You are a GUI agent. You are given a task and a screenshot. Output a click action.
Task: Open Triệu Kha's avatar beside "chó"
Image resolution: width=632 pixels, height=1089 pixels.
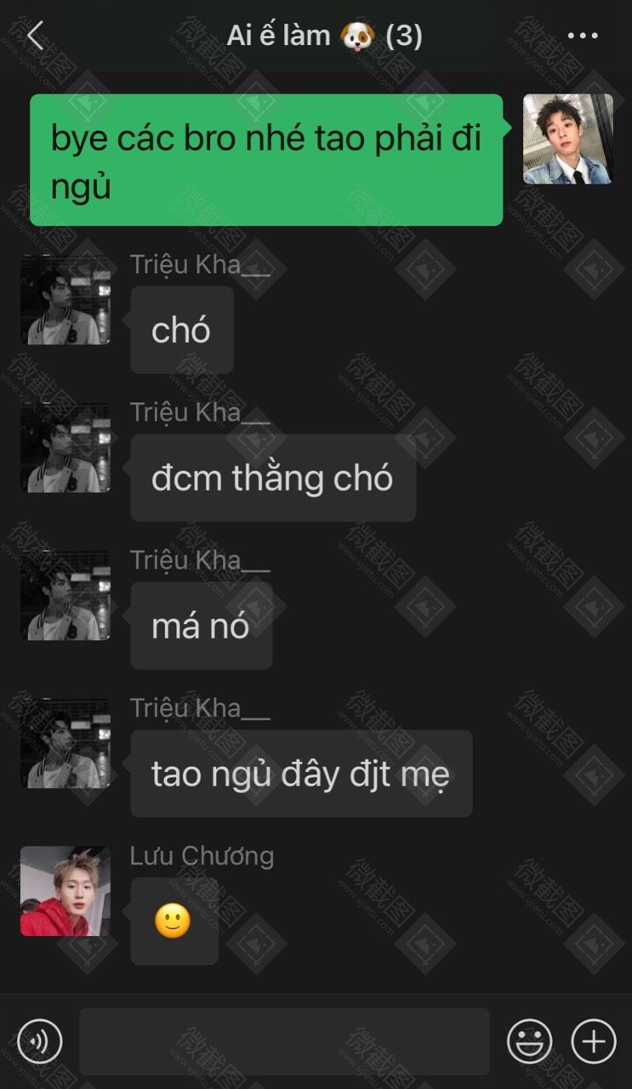point(65,299)
